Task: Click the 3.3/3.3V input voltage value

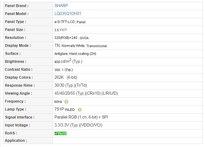Action: [78, 125]
